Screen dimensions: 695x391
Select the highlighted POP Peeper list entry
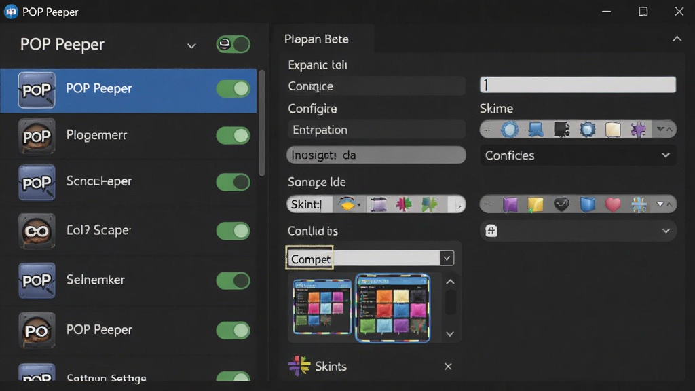[x=128, y=90]
